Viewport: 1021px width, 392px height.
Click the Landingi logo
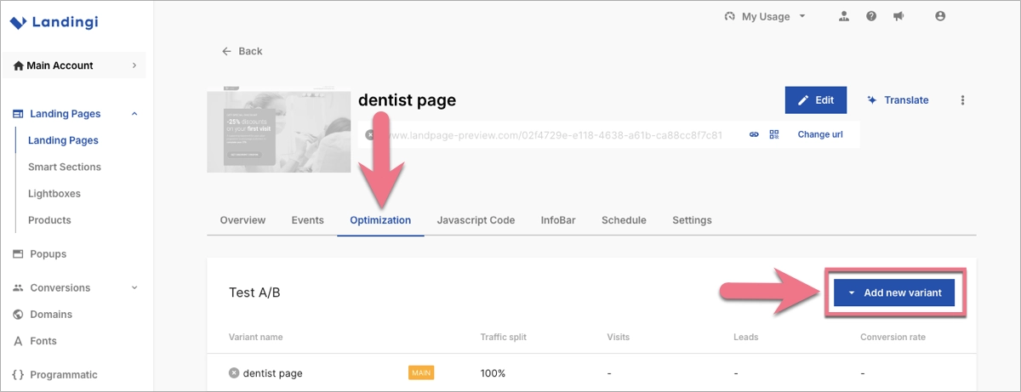click(54, 22)
